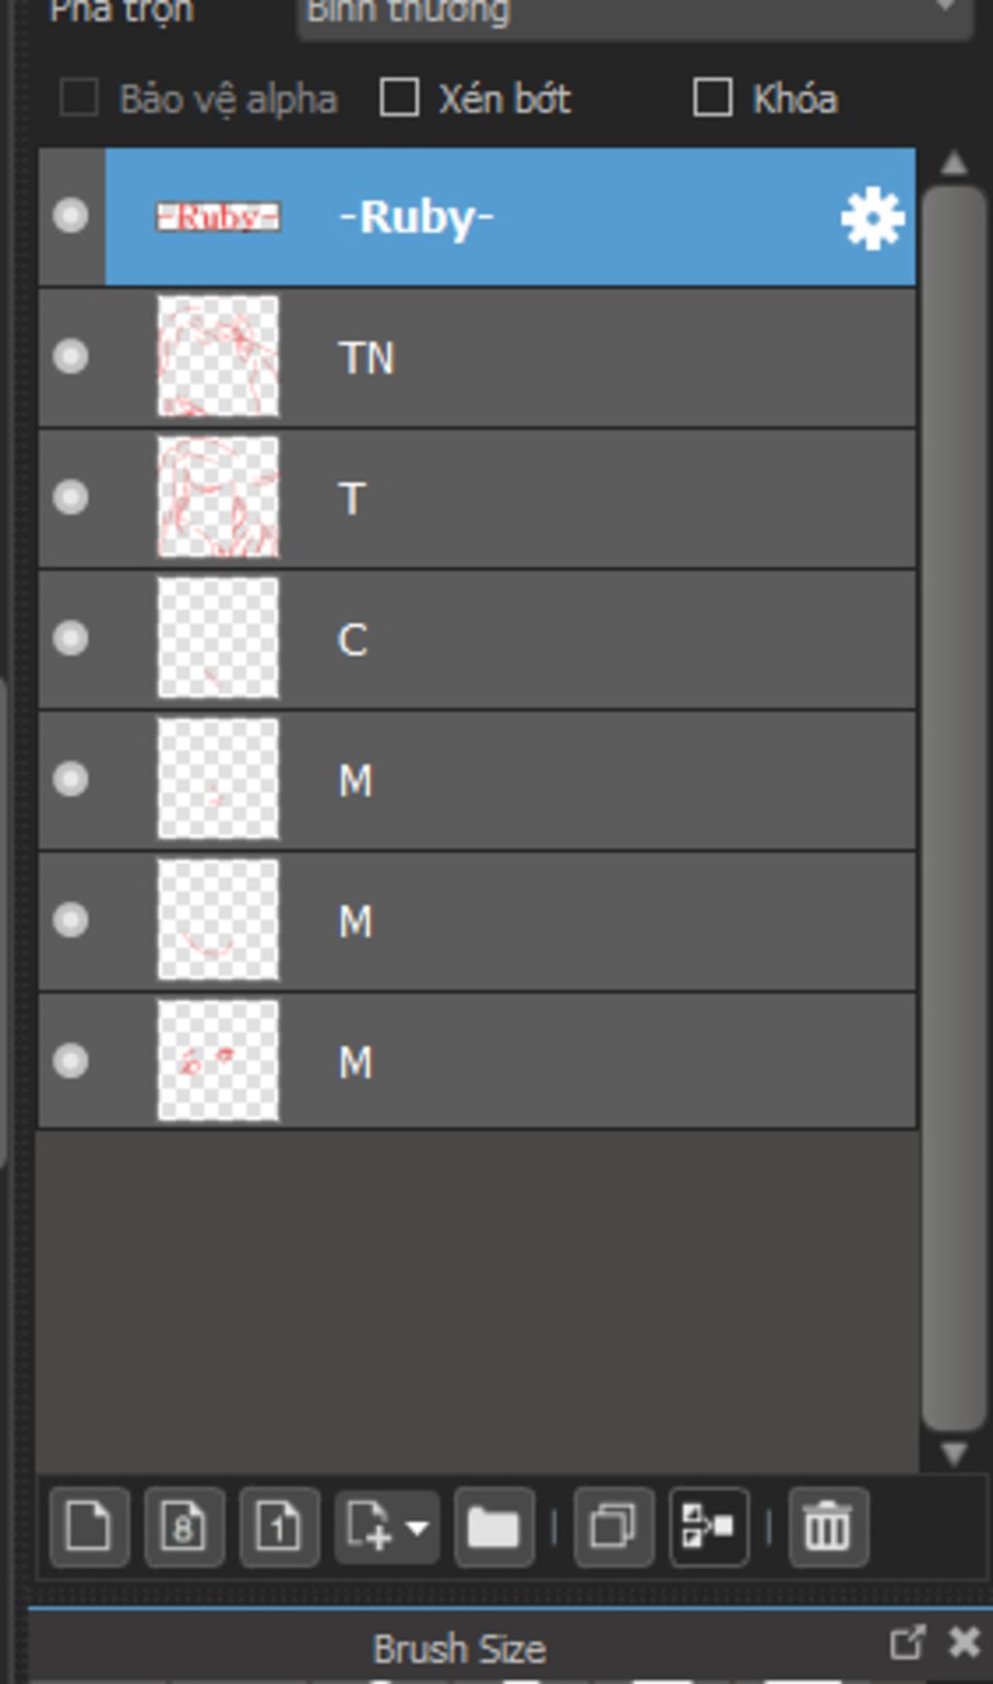Viewport: 993px width, 1684px height.
Task: Click the layer list scroll down arrow
Action: [x=954, y=1453]
